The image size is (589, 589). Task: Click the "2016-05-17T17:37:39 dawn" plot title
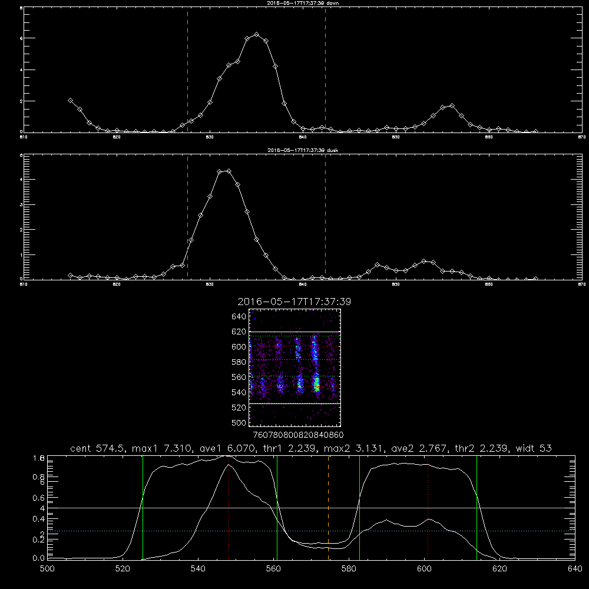click(x=303, y=3)
